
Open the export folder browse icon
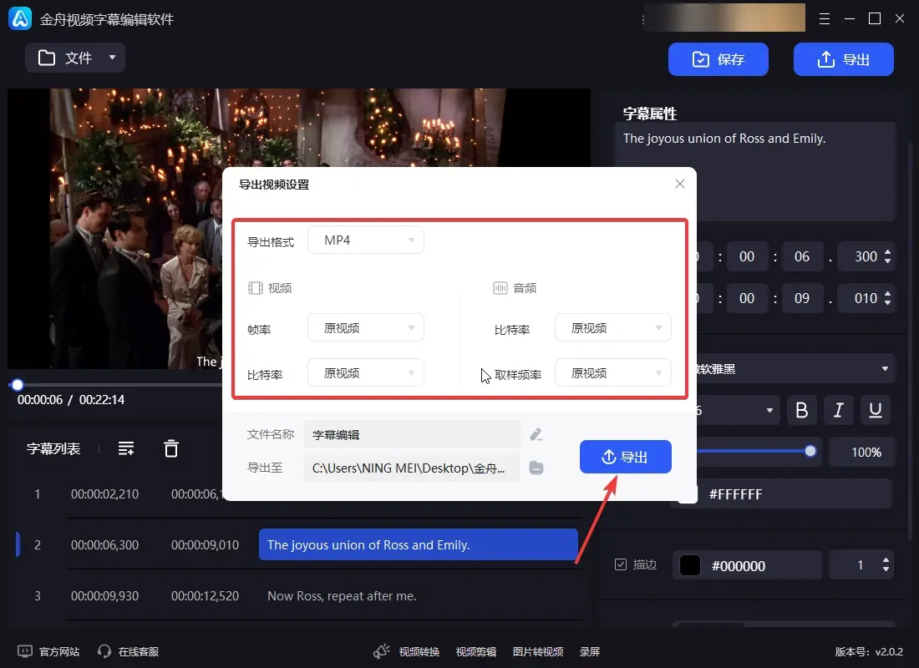[536, 468]
